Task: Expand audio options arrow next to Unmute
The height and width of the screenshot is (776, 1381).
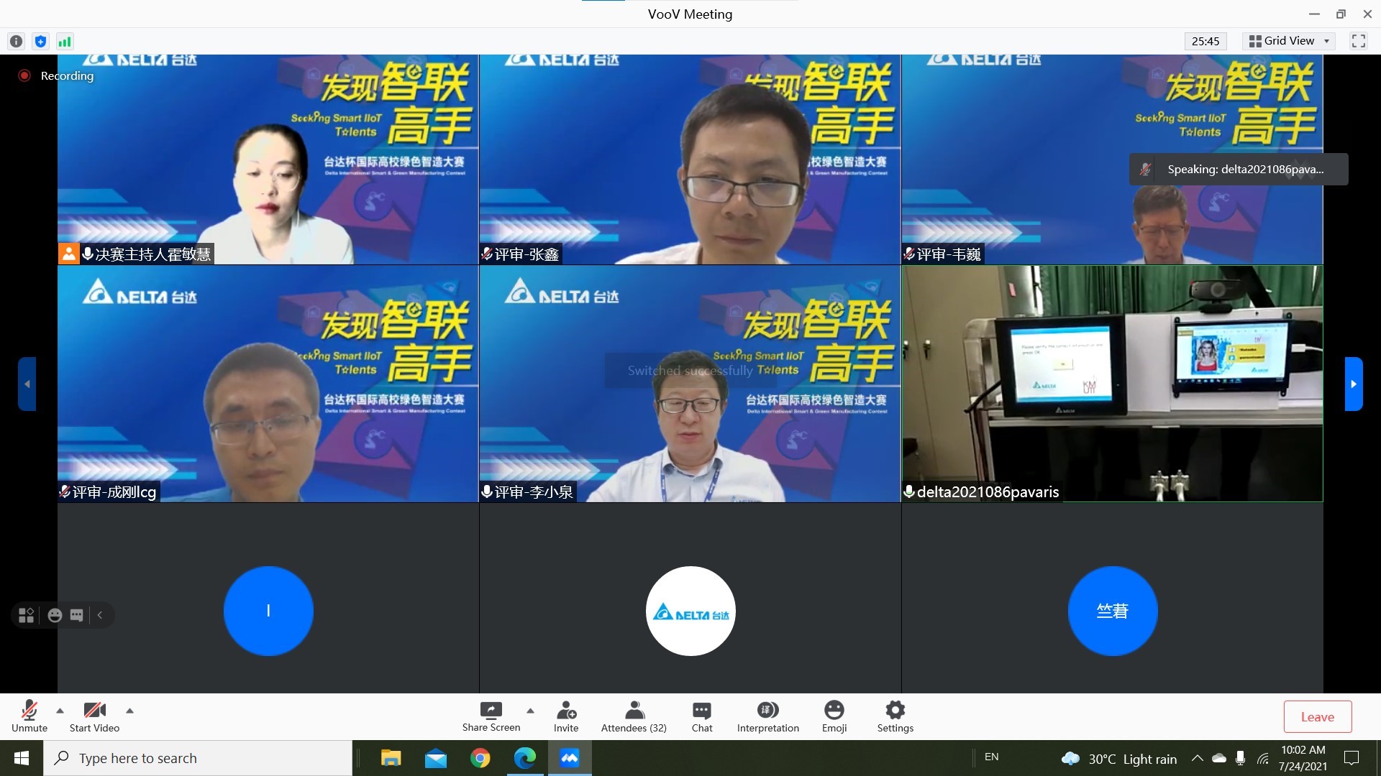Action: tap(60, 711)
